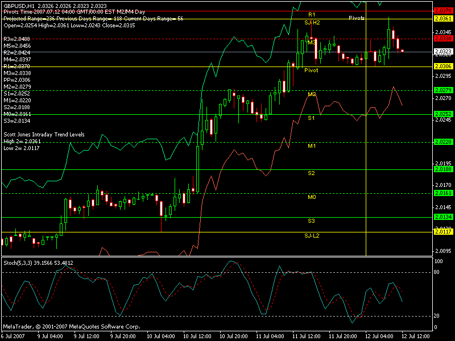
Task: Click the red 2.0338 price tag
Action: click(x=442, y=39)
